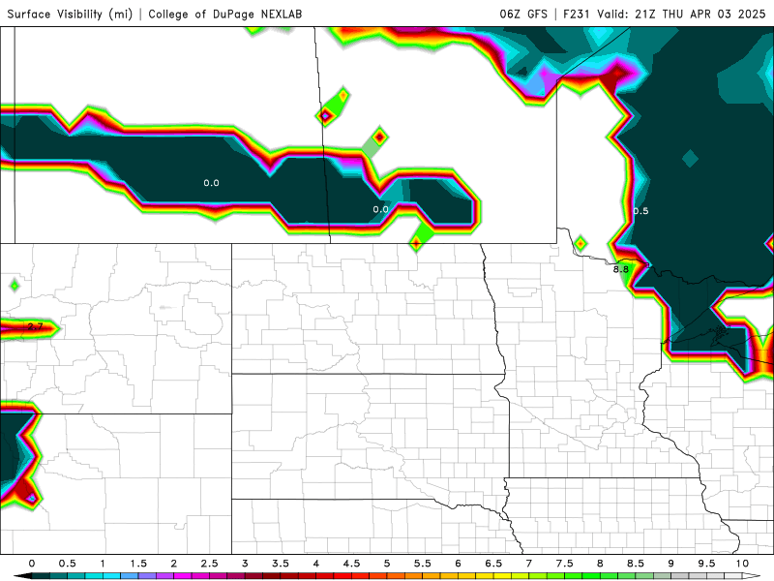
Task: Click the color scale tick label "6"
Action: pos(458,564)
